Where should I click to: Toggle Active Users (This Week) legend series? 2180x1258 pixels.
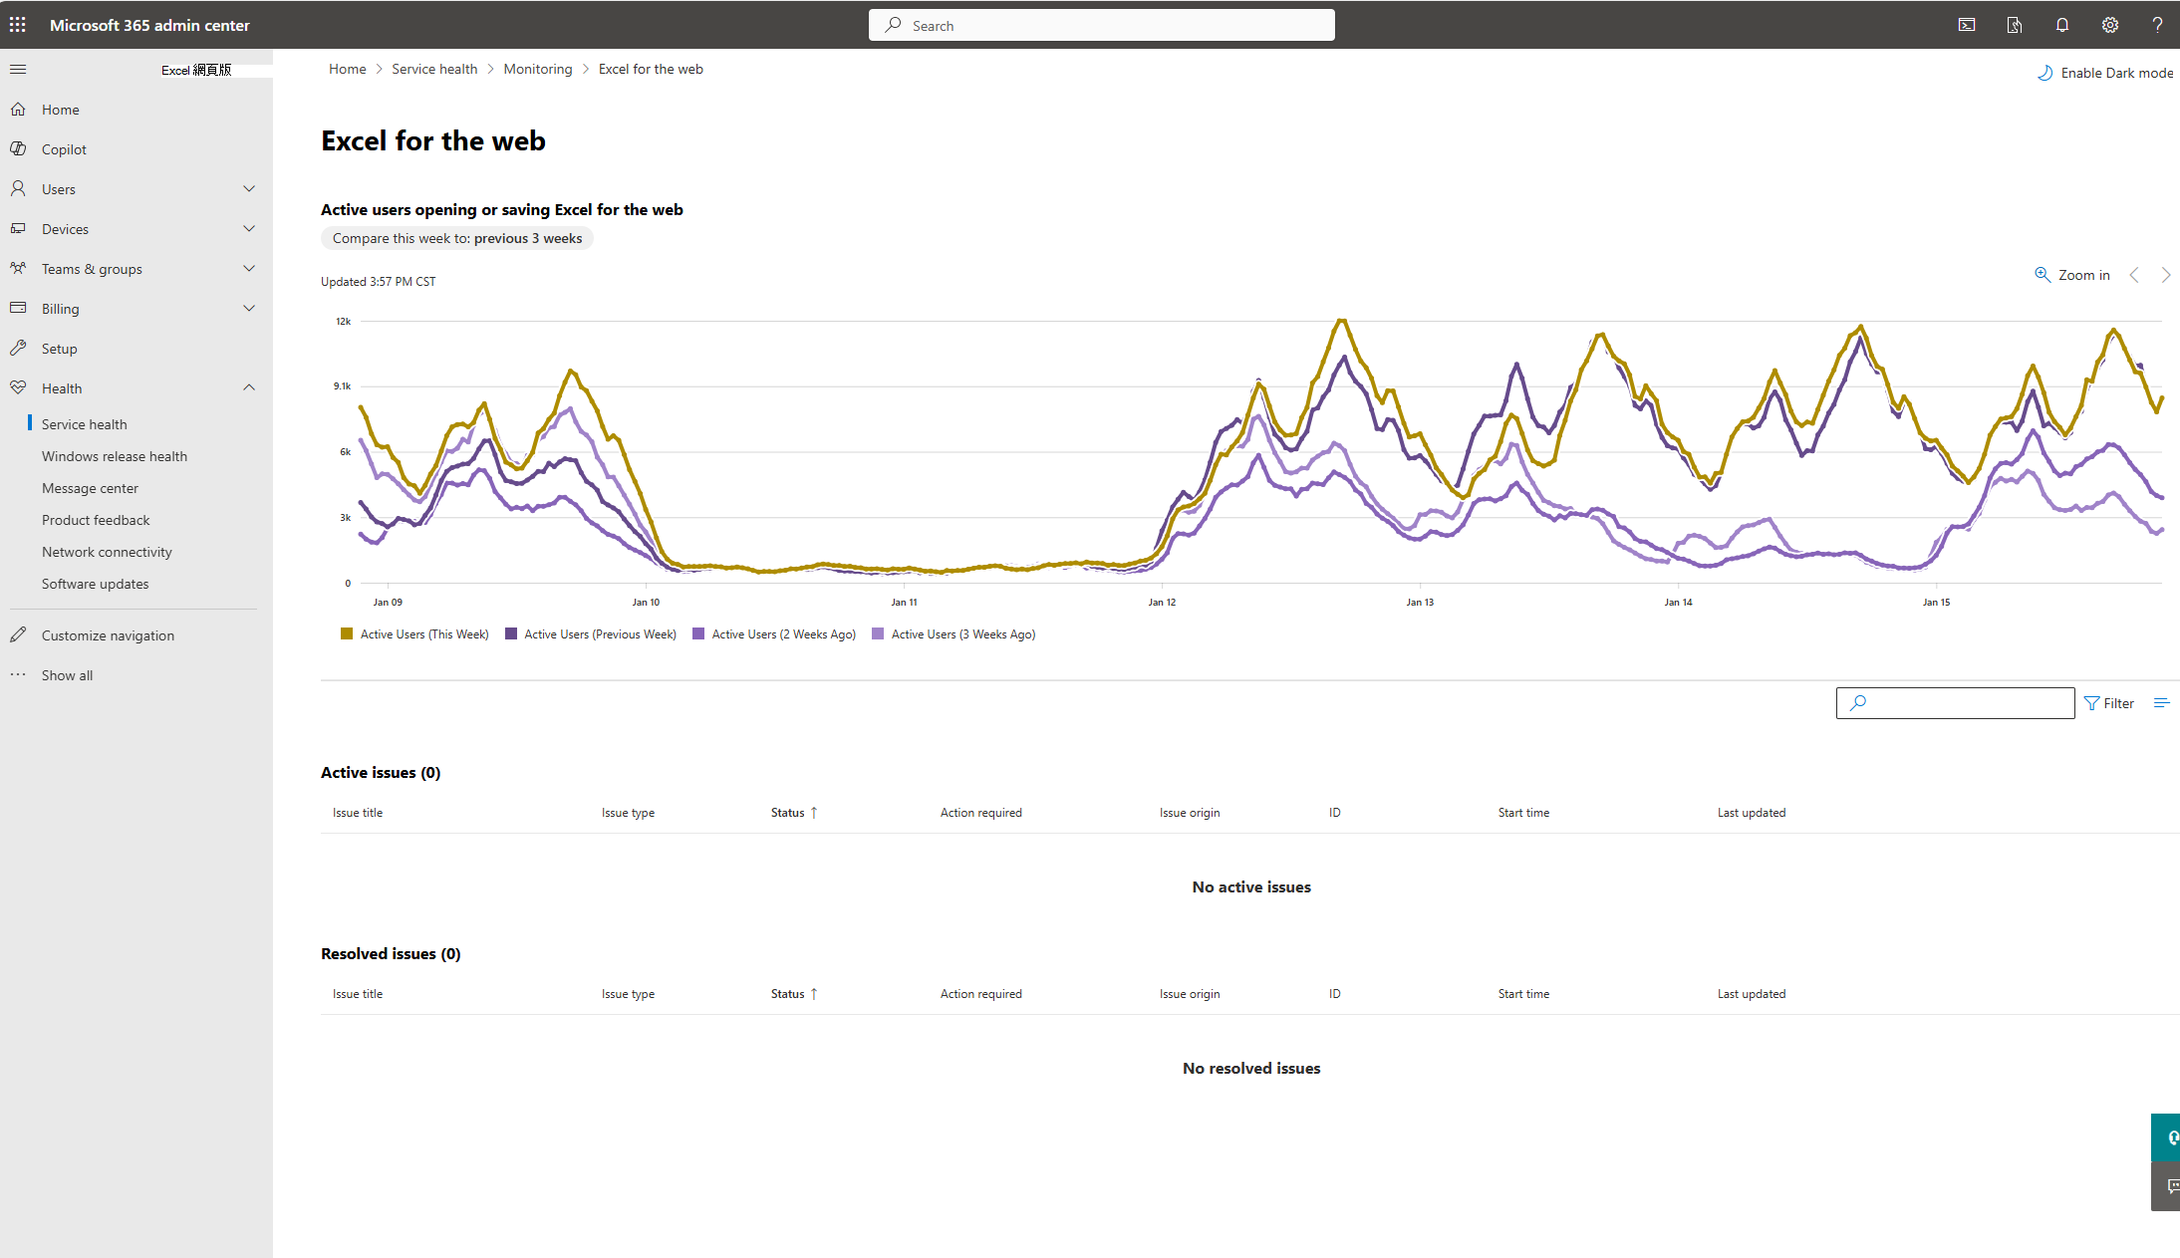414,634
